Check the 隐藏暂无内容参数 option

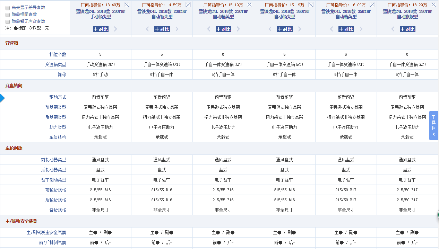pos(8,21)
